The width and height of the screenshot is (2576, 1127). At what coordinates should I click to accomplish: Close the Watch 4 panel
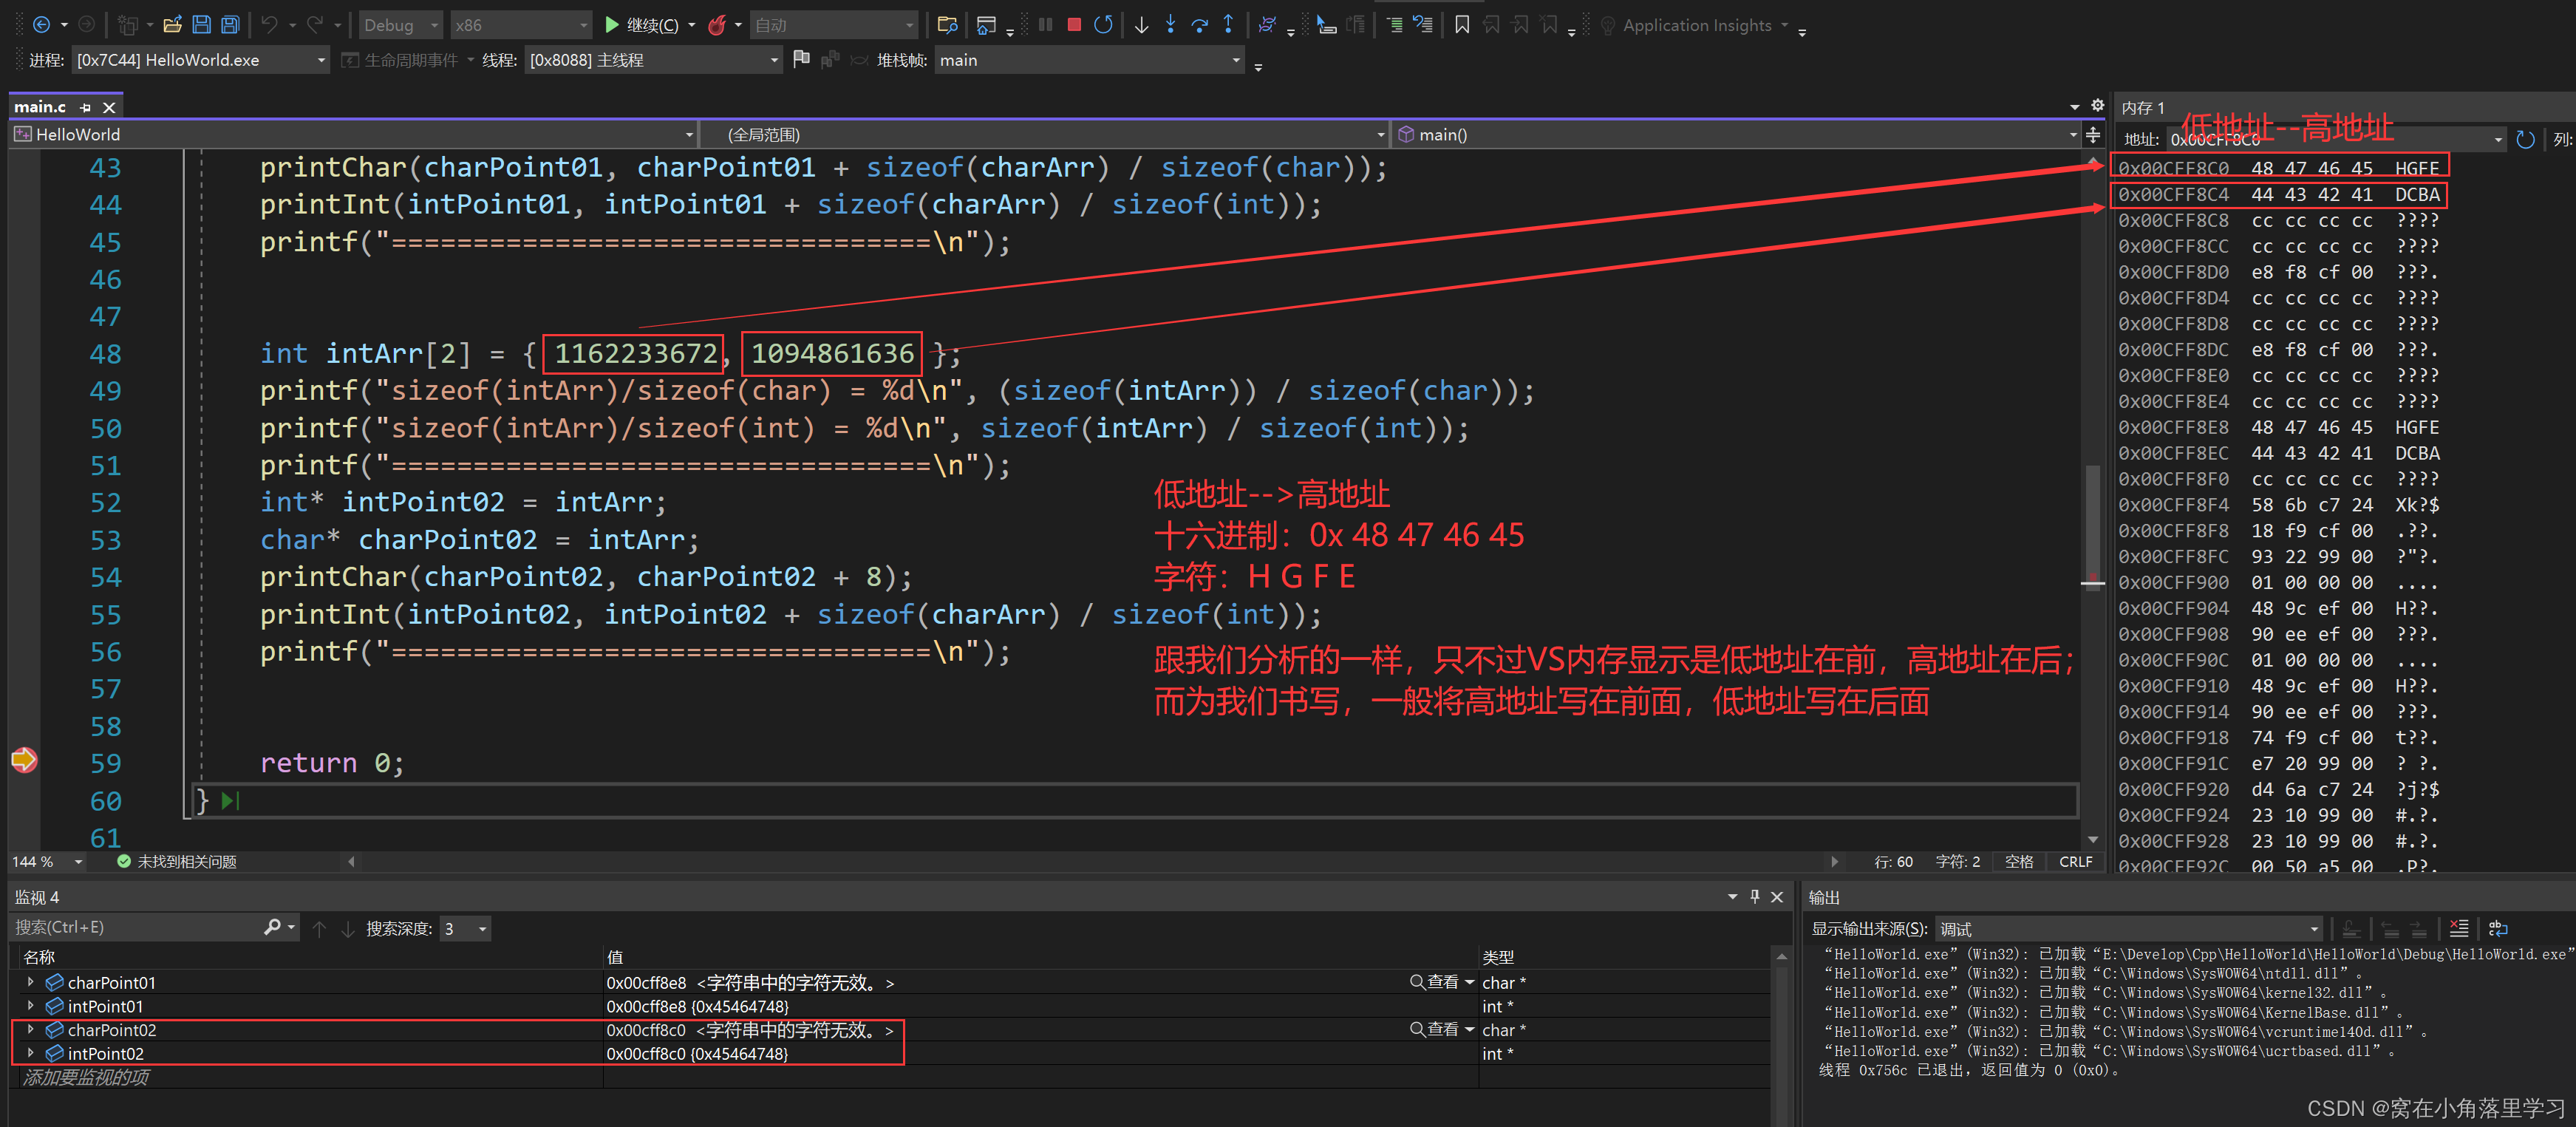click(1777, 897)
